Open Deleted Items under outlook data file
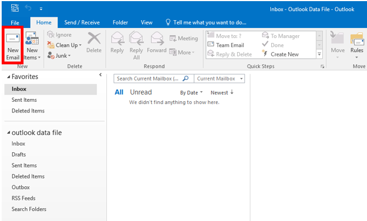The image size is (367, 221). 28,176
